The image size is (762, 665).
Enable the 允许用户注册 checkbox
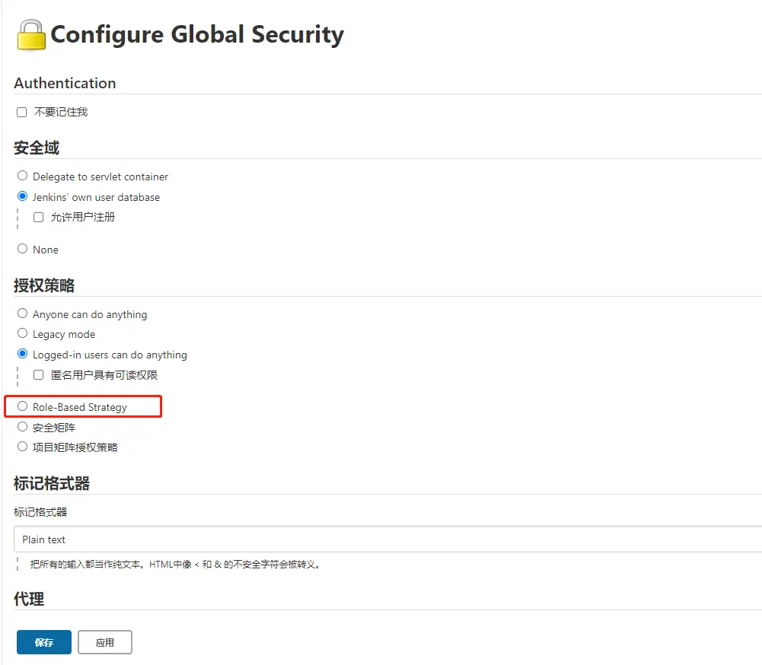pos(39,217)
